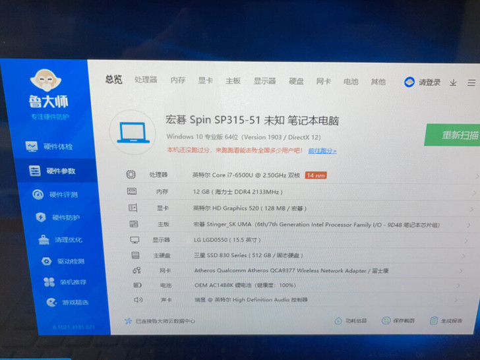Open 清理优化 cleanup section
The width and height of the screenshot is (480, 360).
(60, 240)
